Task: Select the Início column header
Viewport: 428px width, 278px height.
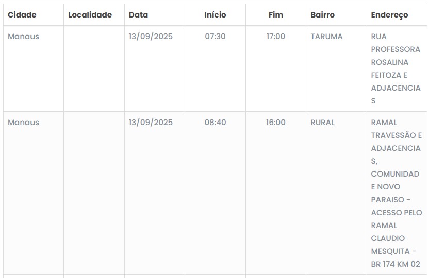Action: click(x=215, y=15)
